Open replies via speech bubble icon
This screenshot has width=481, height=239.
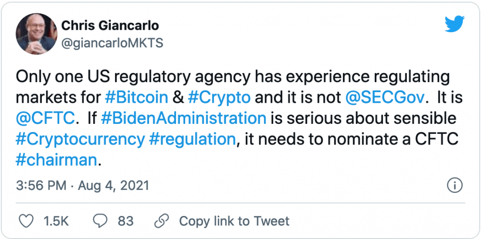click(x=101, y=221)
